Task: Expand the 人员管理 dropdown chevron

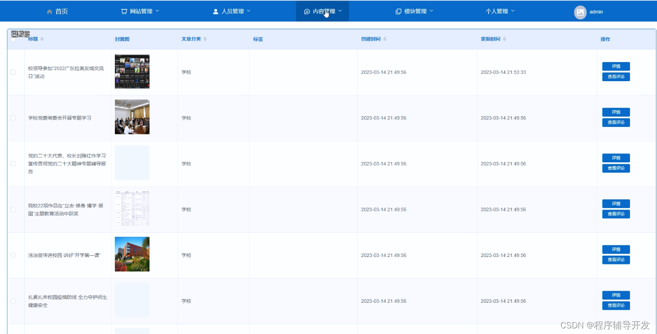Action: [x=248, y=11]
